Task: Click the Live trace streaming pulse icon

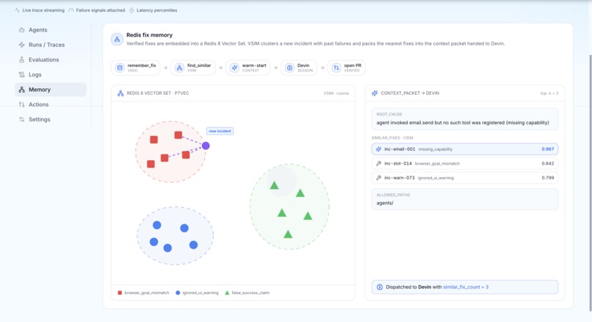Action: pos(18,10)
